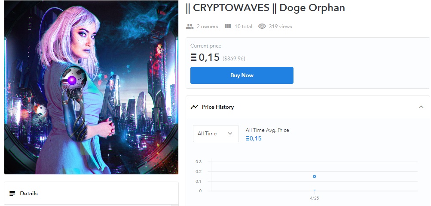The height and width of the screenshot is (206, 431).
Task: Click the total editions grid icon
Action: click(x=228, y=26)
